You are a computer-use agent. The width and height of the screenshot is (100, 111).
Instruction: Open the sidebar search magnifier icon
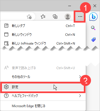pos(93,28)
